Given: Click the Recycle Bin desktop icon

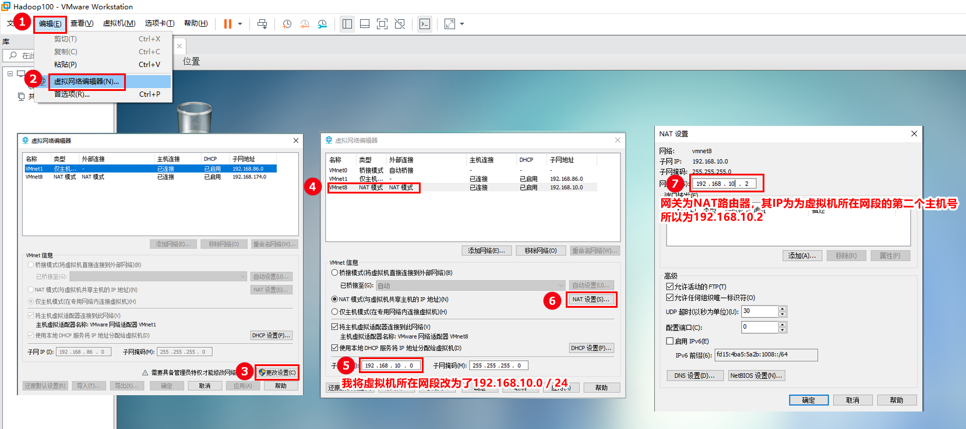Looking at the screenshot, I should pos(194,117).
